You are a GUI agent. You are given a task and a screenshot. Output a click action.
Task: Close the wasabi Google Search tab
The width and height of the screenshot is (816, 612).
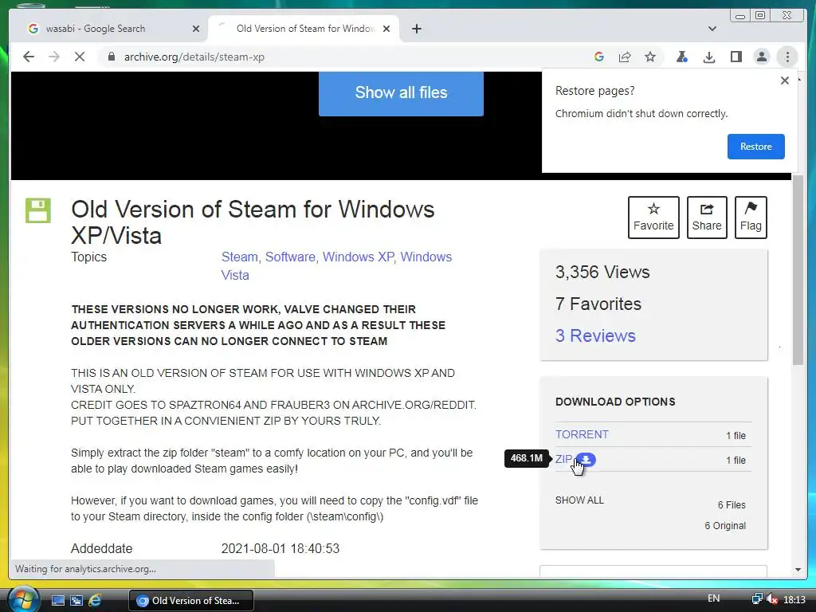[196, 29]
